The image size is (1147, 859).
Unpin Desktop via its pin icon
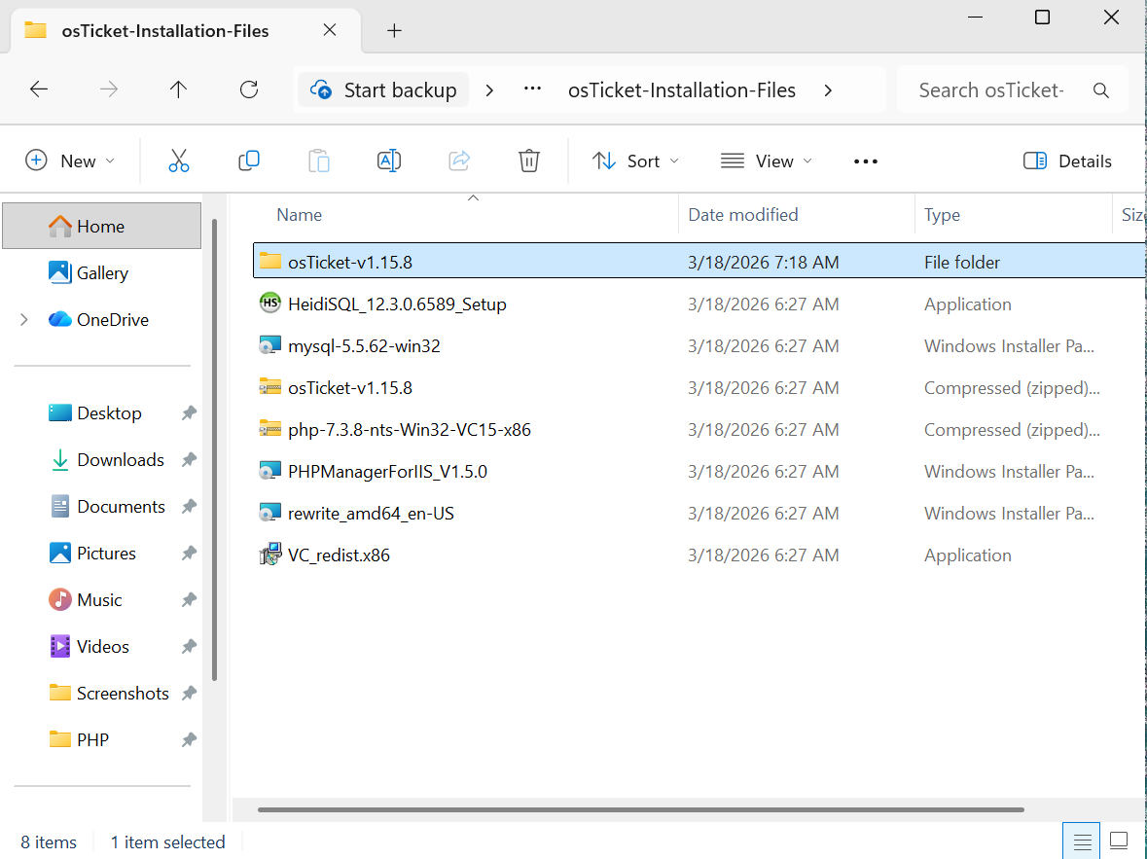tap(189, 413)
